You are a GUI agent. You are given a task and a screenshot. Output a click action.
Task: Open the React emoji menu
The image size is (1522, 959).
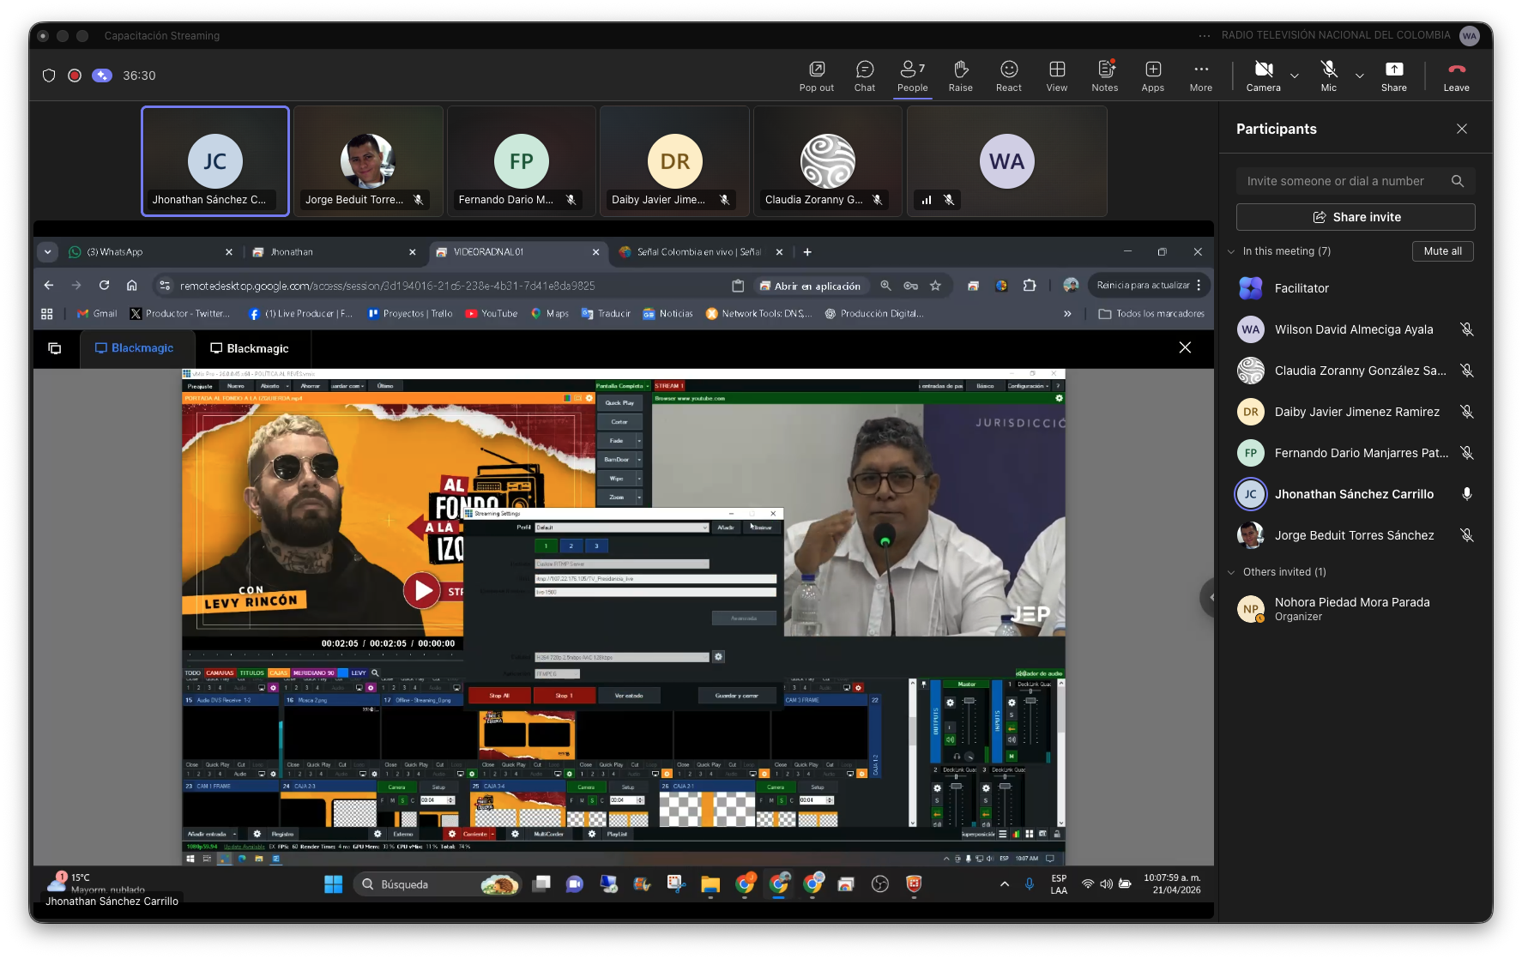pyautogui.click(x=1008, y=75)
